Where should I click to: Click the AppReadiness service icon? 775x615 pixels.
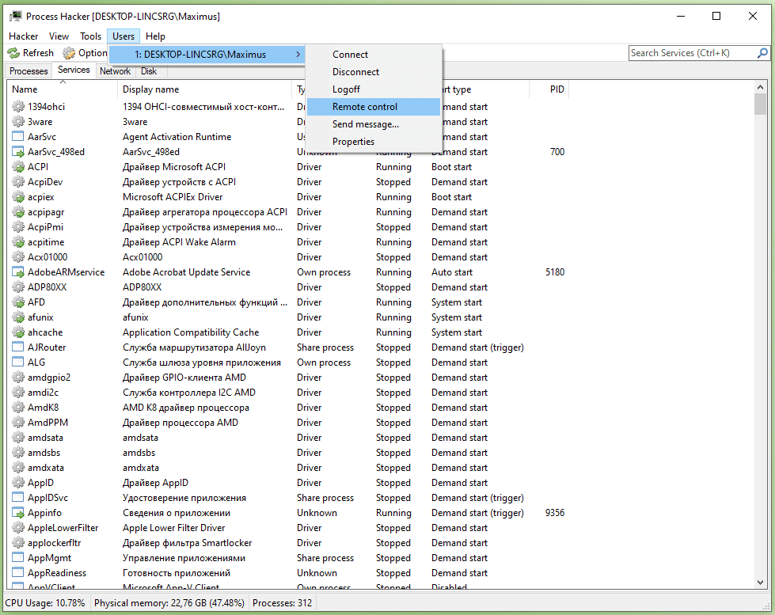(x=17, y=573)
